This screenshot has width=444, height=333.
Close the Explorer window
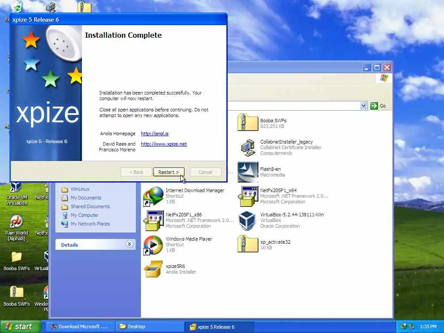click(387, 68)
